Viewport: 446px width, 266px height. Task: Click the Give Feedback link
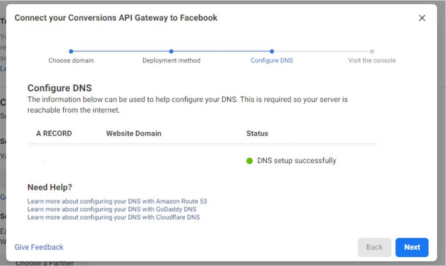click(39, 247)
